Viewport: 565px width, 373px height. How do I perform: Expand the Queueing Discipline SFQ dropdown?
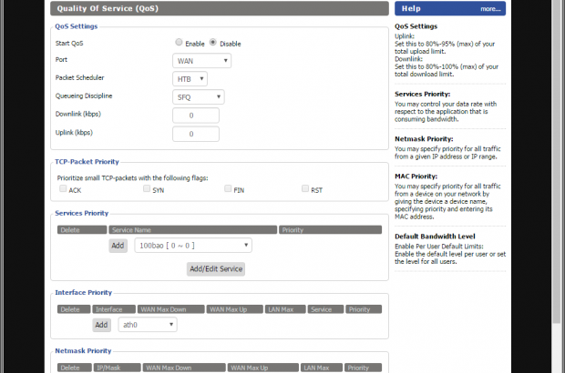(199, 96)
